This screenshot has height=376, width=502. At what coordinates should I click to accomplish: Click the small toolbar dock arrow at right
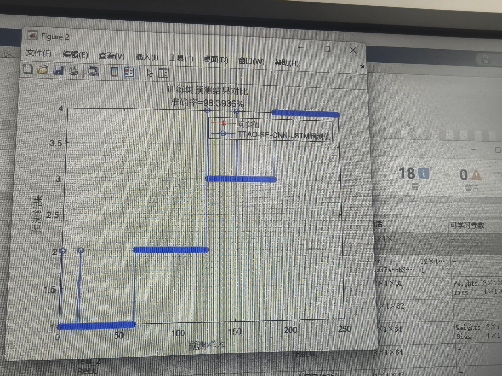(362, 67)
